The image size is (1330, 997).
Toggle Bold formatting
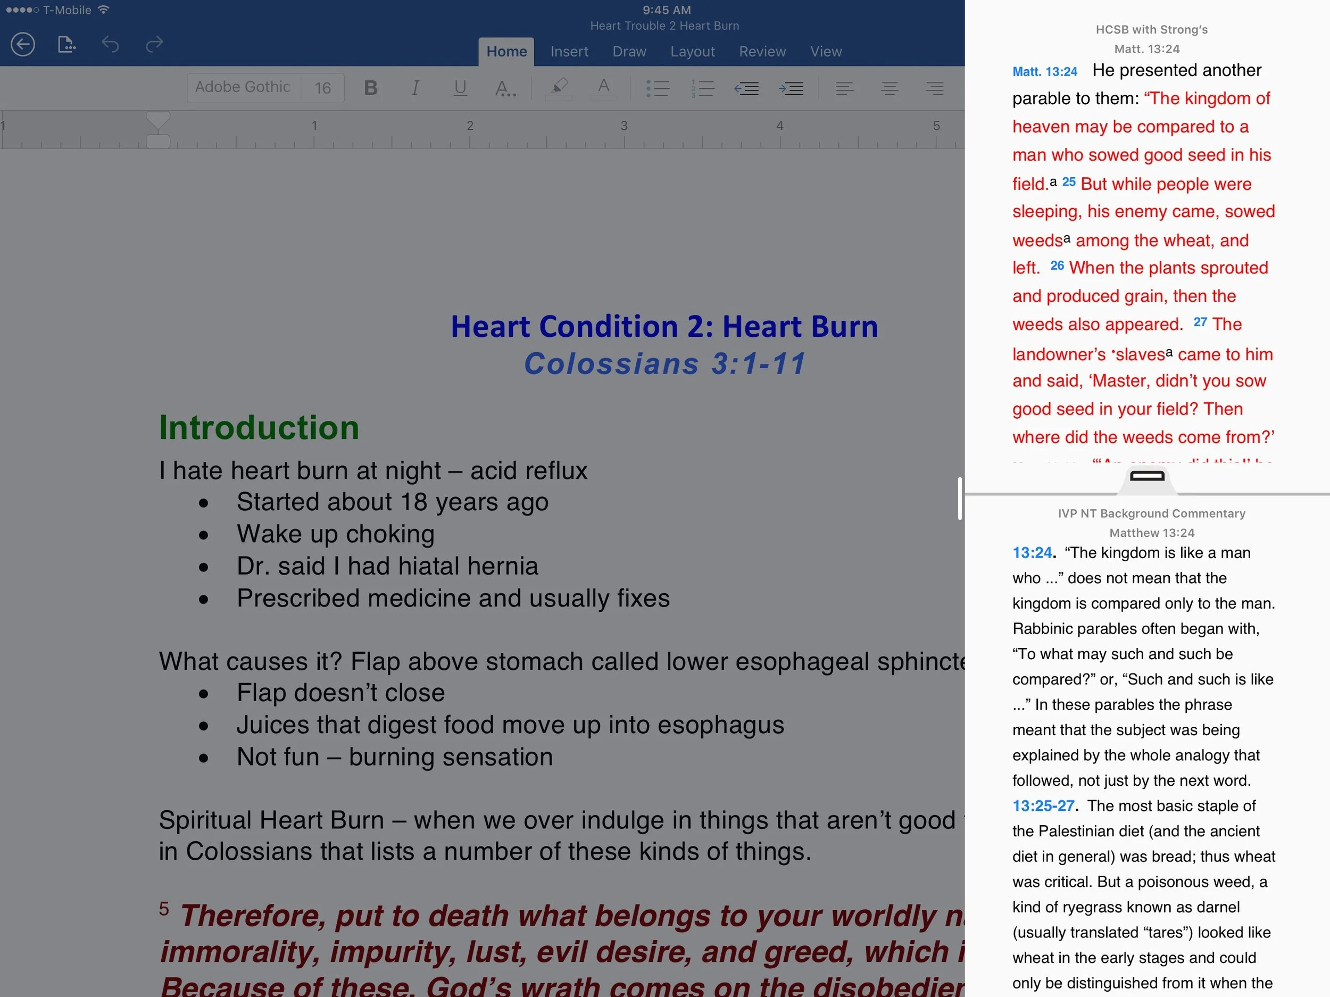tap(371, 88)
